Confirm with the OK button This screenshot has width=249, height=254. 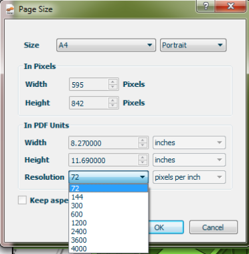coord(166,227)
